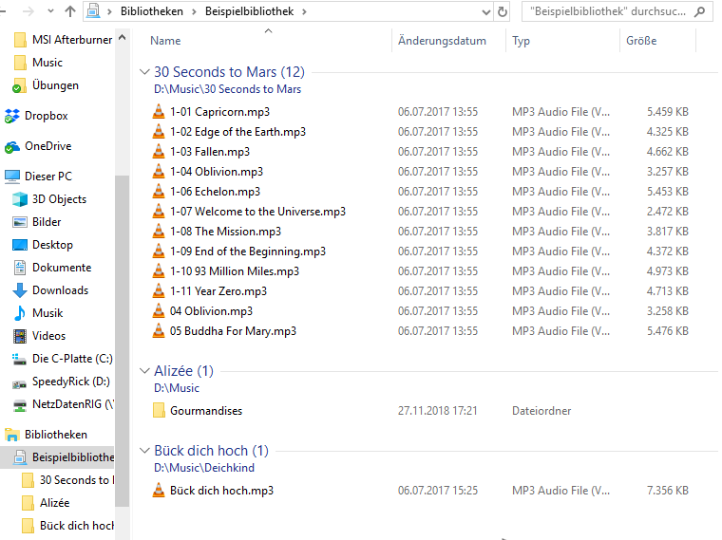
Task: Open the recent locations dropdown arrow
Action: (50, 10)
